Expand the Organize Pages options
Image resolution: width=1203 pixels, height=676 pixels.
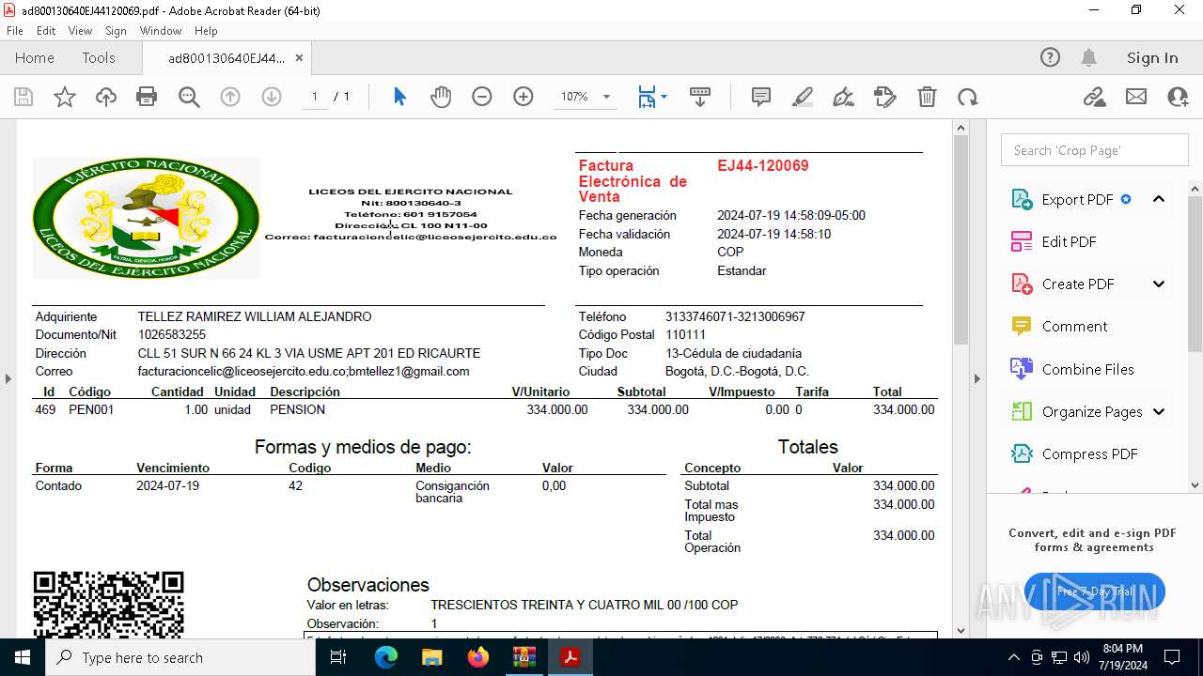point(1159,411)
